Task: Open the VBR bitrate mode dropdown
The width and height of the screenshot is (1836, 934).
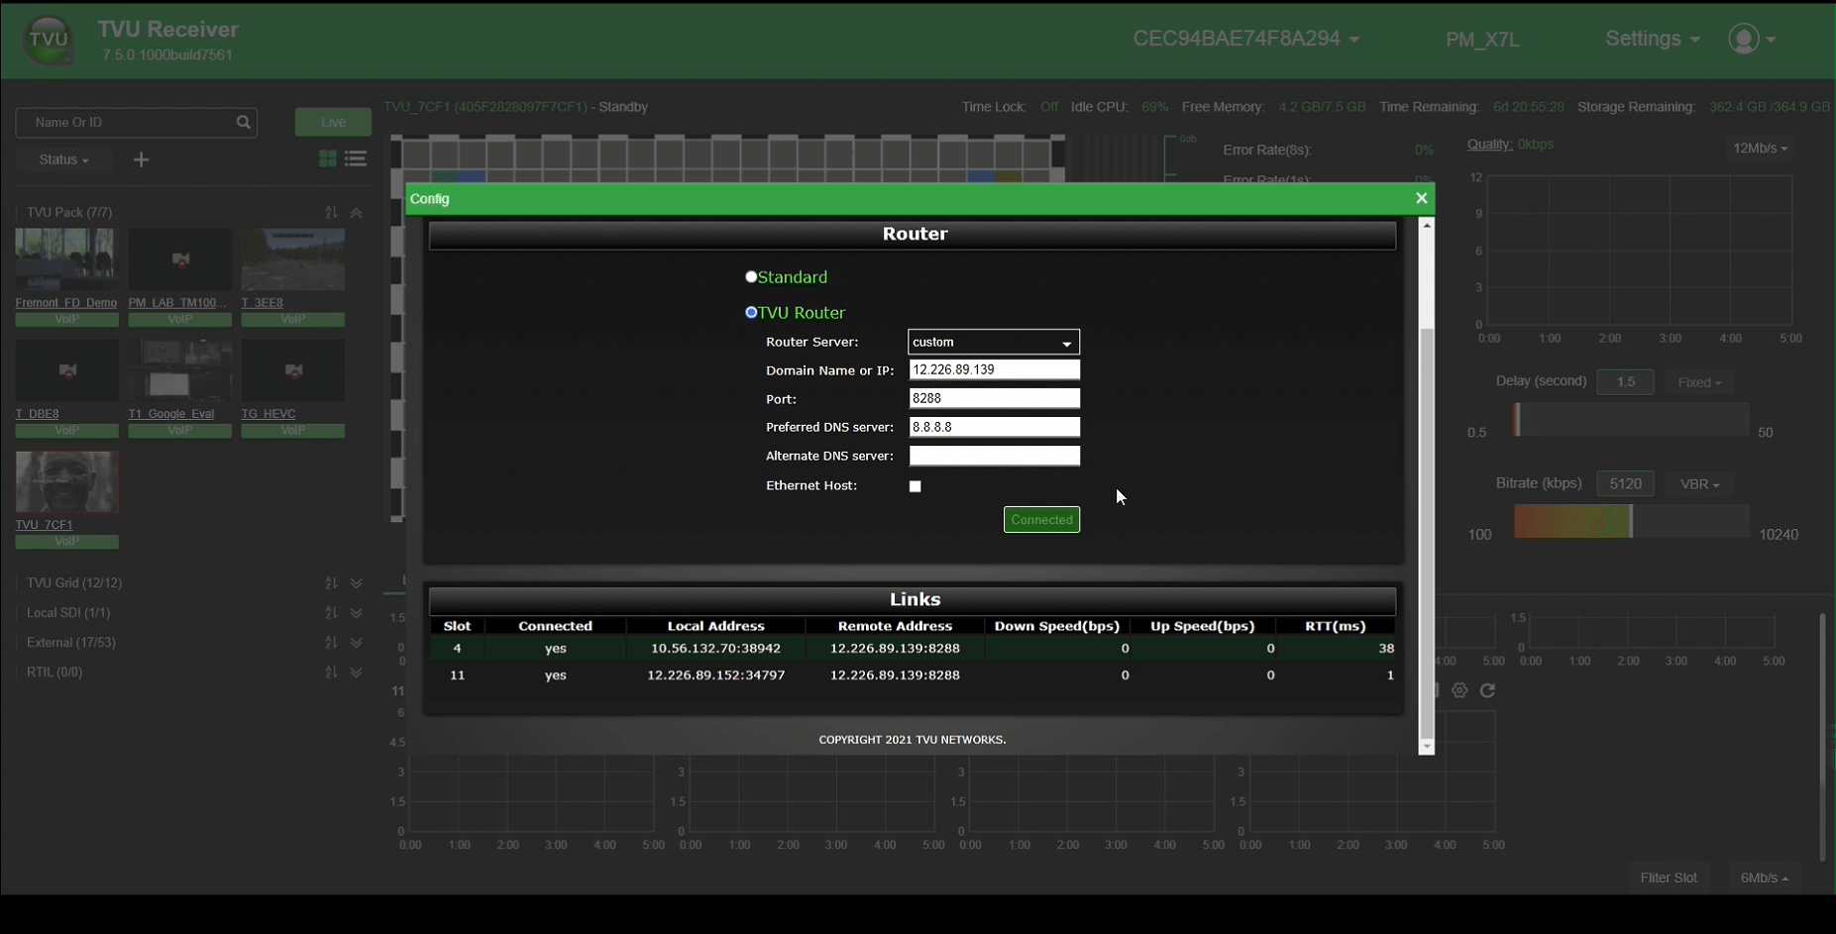Action: click(1699, 484)
